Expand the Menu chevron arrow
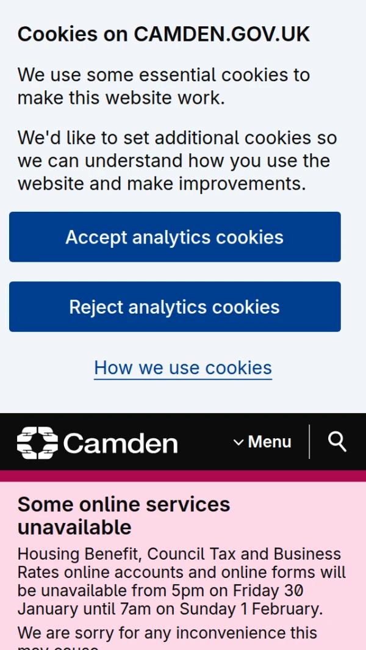Image resolution: width=366 pixels, height=650 pixels. click(x=239, y=442)
